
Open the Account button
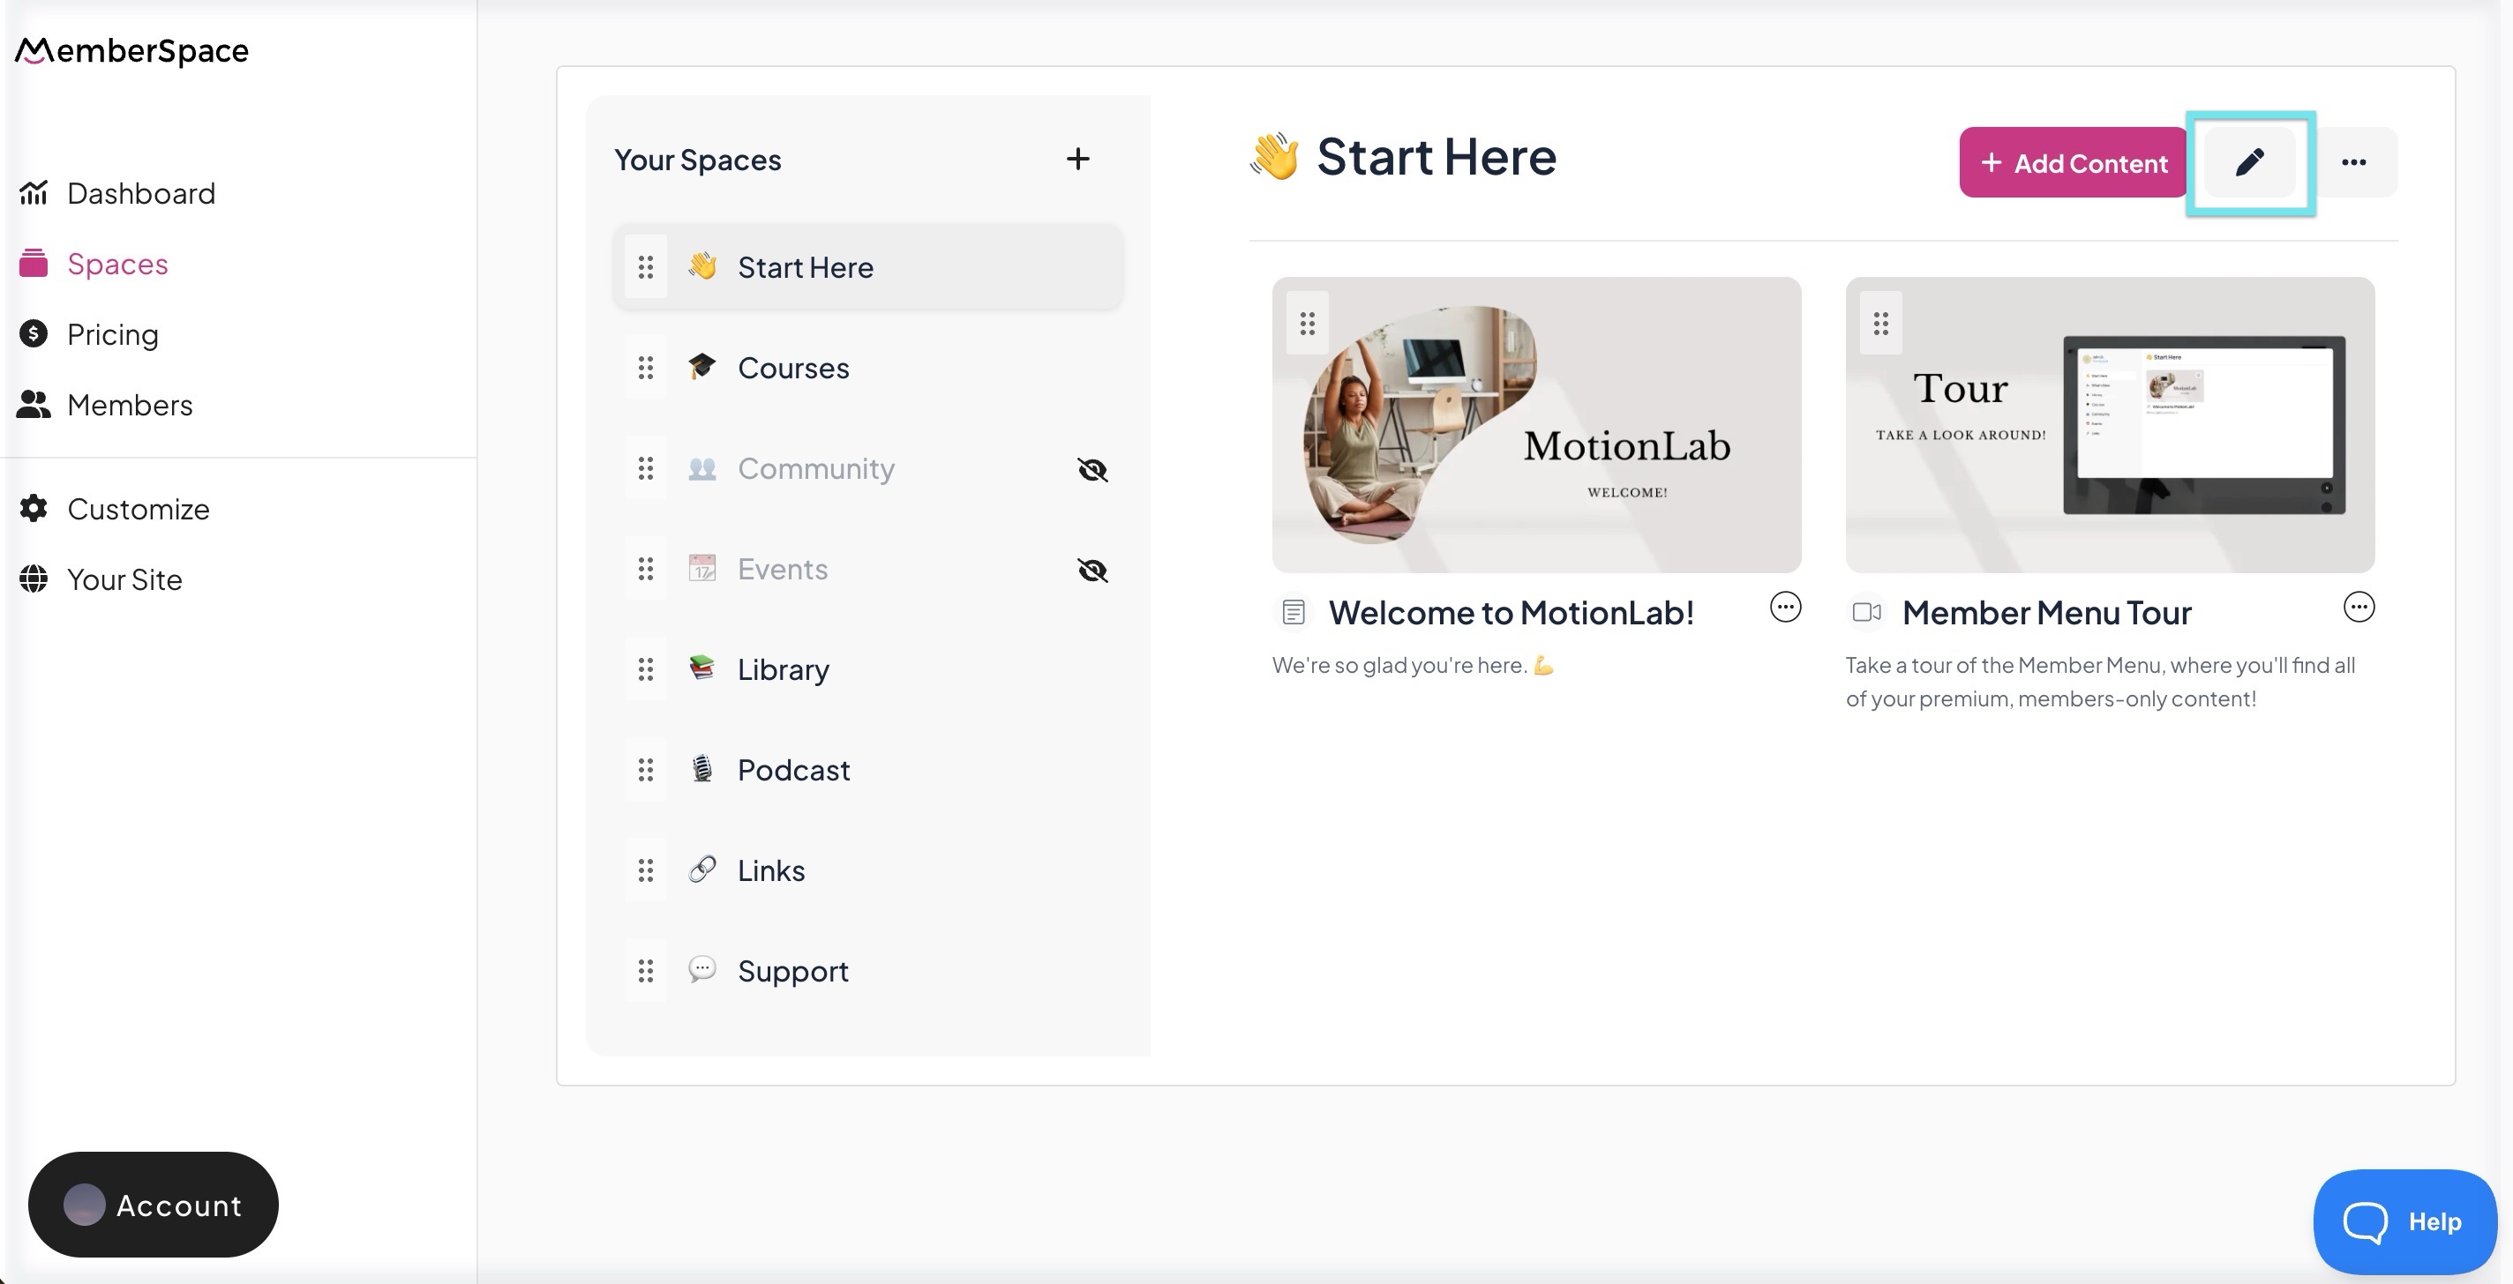coord(154,1204)
